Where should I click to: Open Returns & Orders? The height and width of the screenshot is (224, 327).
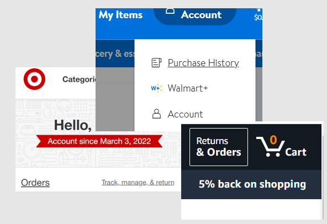pos(219,147)
